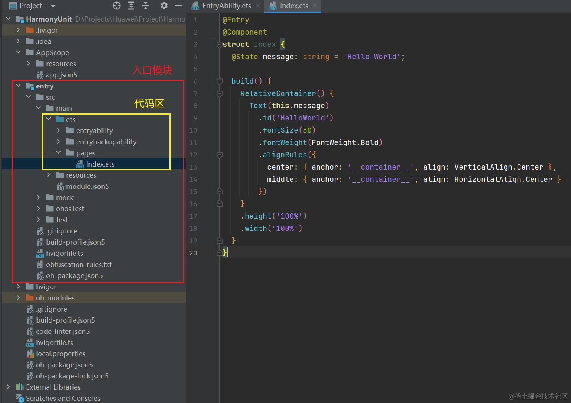Select hvigorfile.ts inside entry module

pos(64,253)
